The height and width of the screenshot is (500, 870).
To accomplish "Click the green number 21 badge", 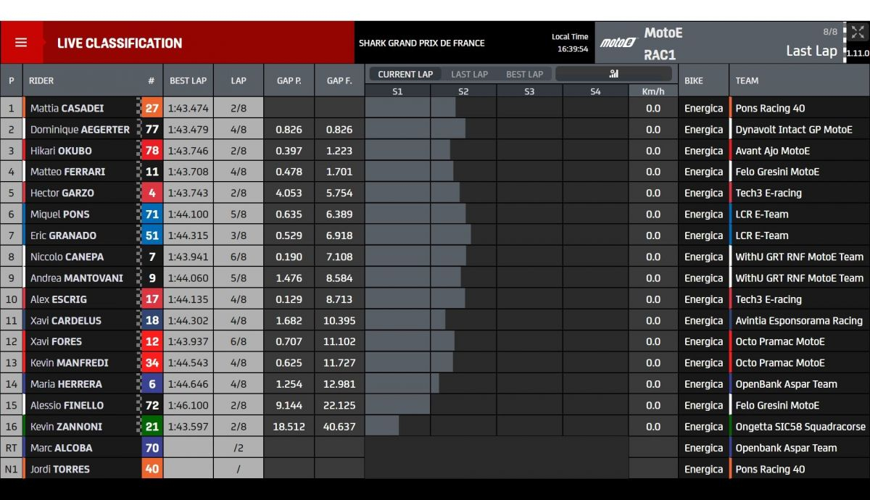I will coord(152,427).
